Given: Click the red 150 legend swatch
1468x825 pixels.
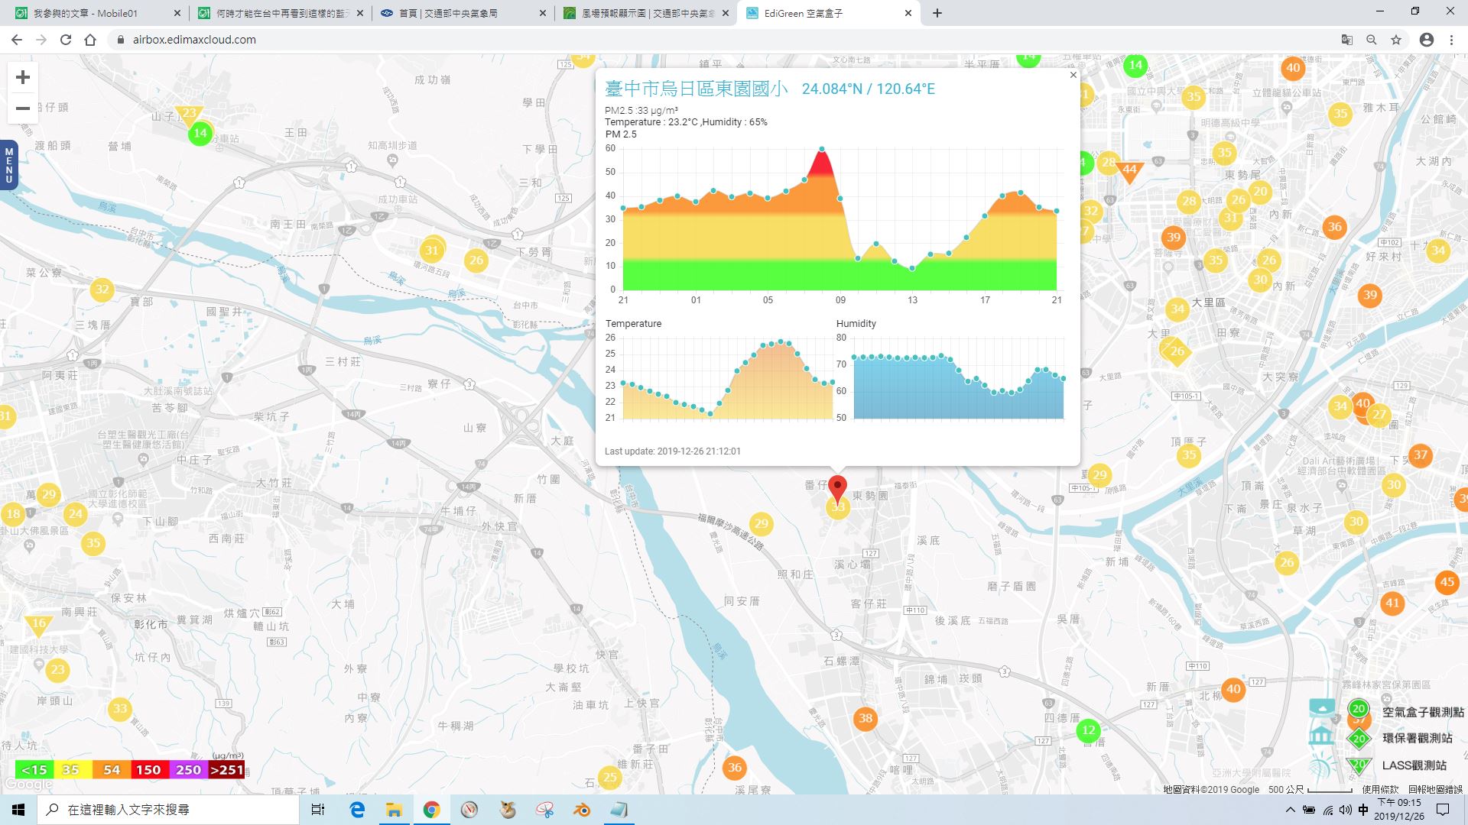Looking at the screenshot, I should 149,769.
